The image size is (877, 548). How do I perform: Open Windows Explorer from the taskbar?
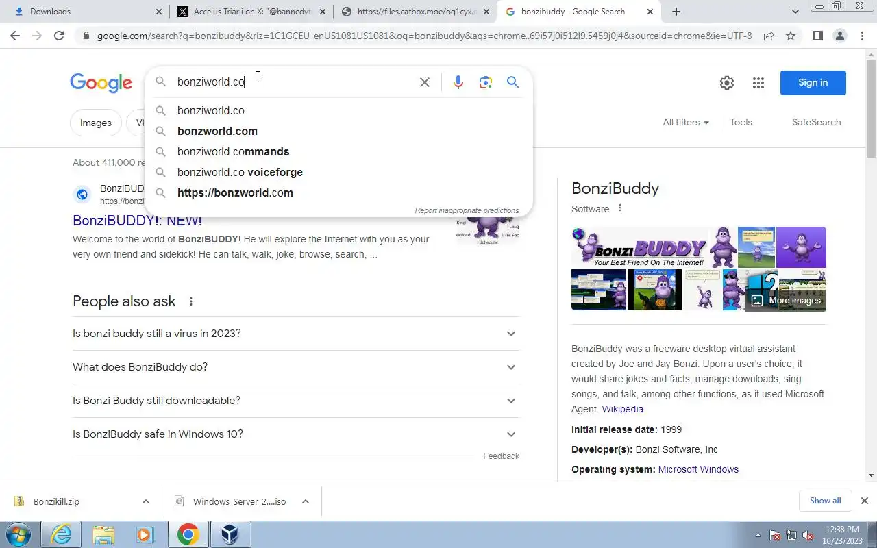(103, 534)
